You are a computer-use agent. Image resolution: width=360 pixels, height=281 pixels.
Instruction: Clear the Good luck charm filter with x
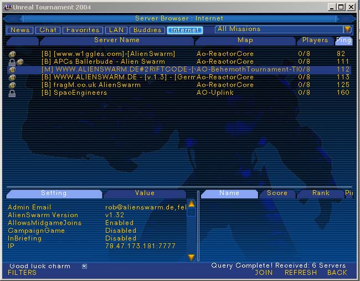click(x=85, y=266)
